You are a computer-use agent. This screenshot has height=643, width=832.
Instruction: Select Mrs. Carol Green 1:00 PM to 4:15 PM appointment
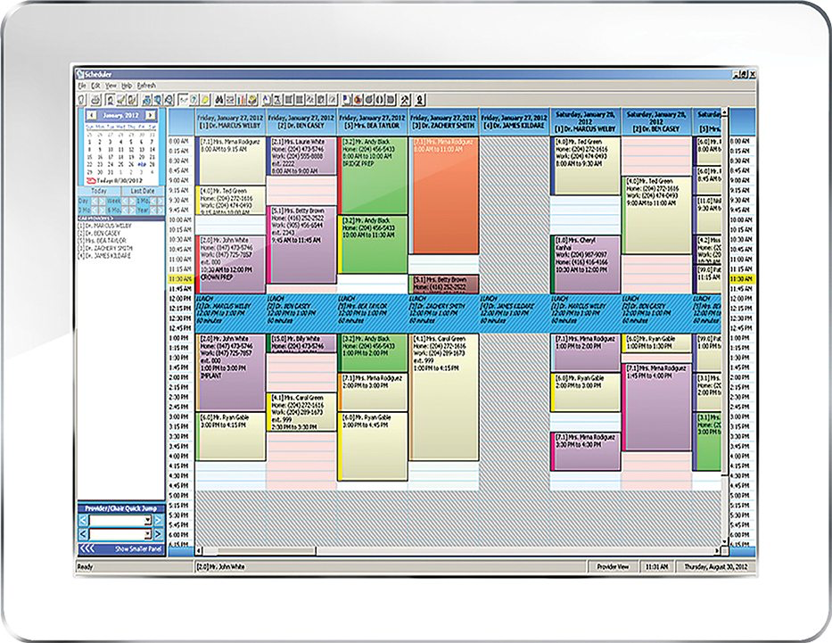click(443, 397)
